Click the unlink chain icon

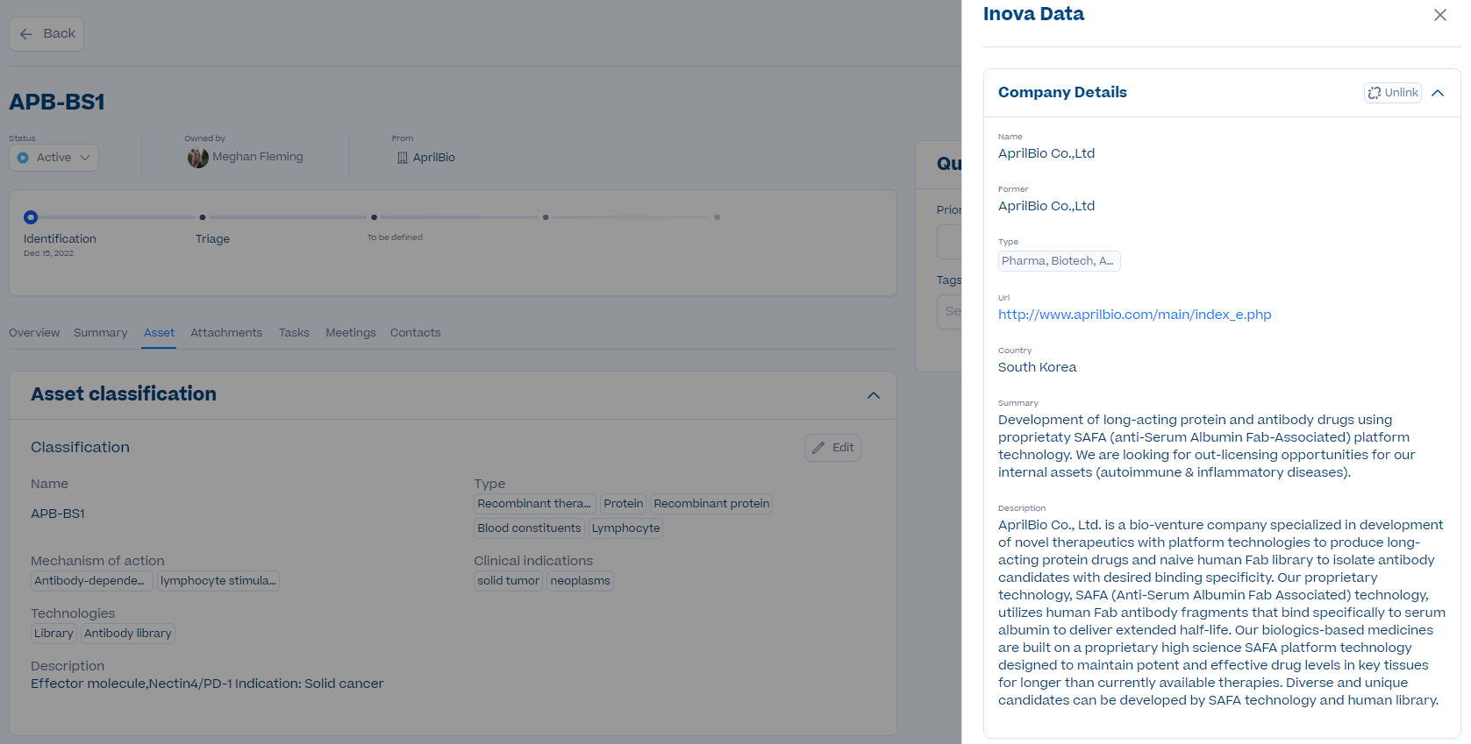pyautogui.click(x=1375, y=93)
